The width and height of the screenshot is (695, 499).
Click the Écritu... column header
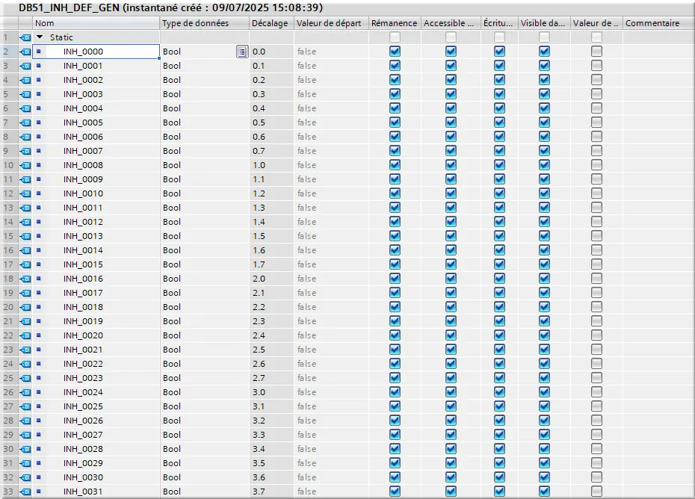(x=499, y=23)
